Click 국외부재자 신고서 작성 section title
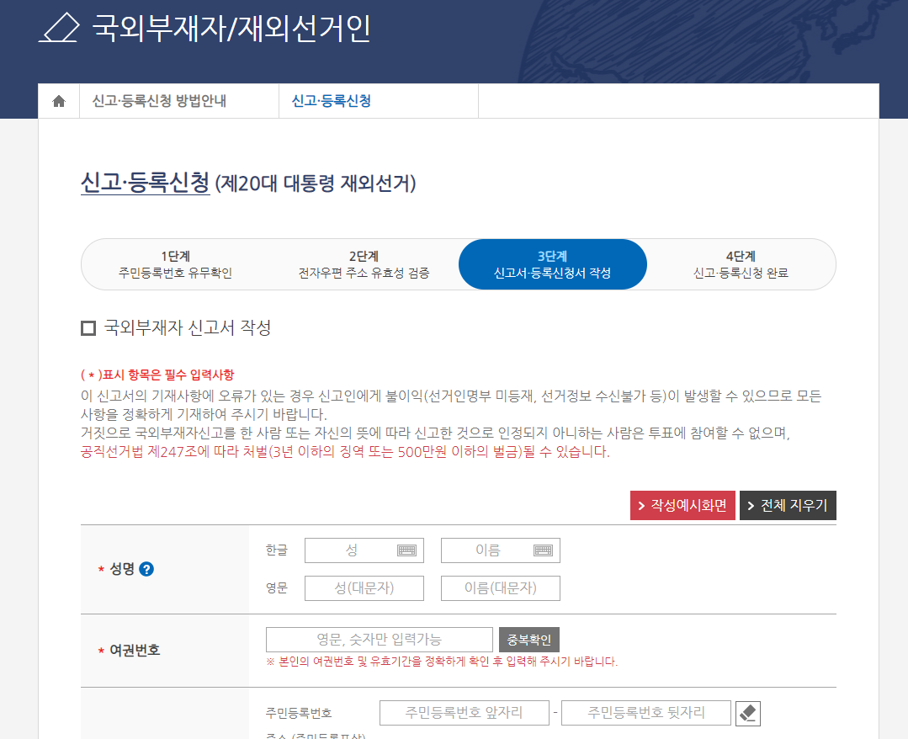 click(188, 327)
